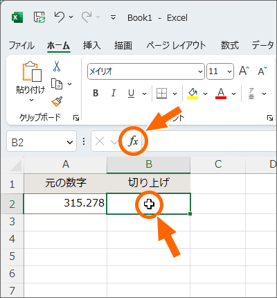
Task: Click the Copy icon
Action: coord(57,84)
